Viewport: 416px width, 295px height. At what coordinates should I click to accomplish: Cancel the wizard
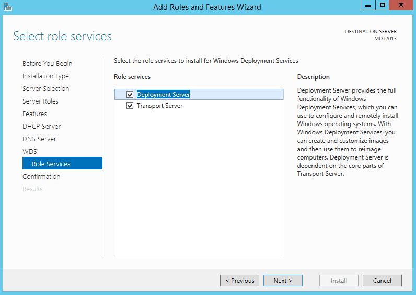382,280
